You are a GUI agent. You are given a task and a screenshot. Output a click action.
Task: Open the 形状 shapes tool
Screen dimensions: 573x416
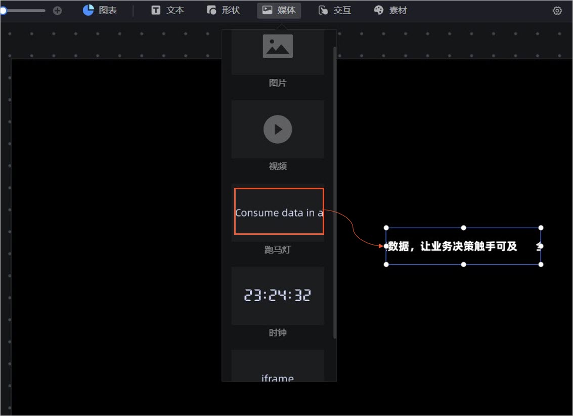tap(223, 10)
